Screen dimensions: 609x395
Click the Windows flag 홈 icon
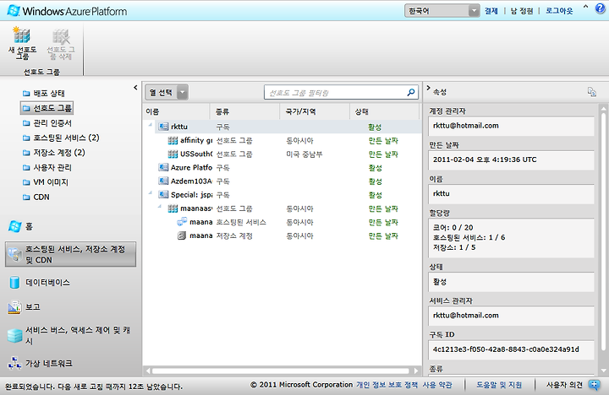point(14,226)
